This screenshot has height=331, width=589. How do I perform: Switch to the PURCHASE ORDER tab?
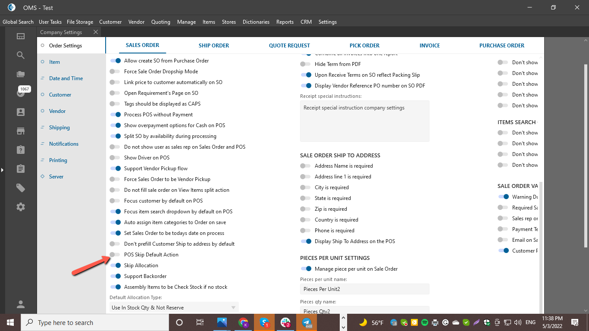pos(501,45)
